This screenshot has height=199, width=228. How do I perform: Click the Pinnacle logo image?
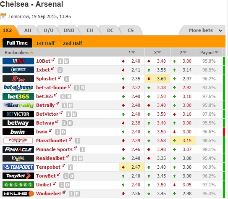pos(18,149)
